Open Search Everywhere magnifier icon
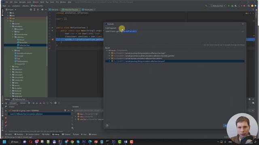Screen dimensions: 259x145 (x=248, y=6)
